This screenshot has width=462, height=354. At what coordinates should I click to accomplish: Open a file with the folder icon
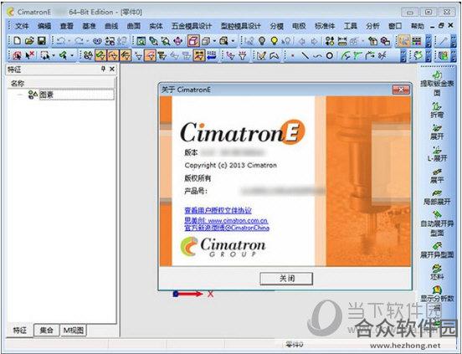coord(29,41)
